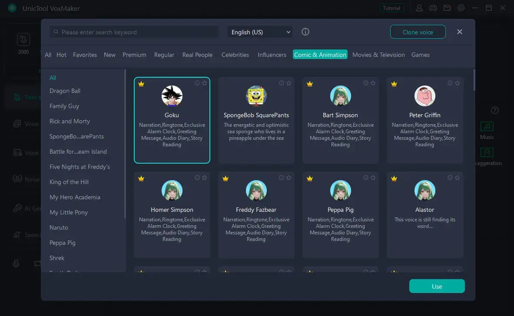
Task: Click info icon on Peter Griffin card
Action: click(x=450, y=83)
